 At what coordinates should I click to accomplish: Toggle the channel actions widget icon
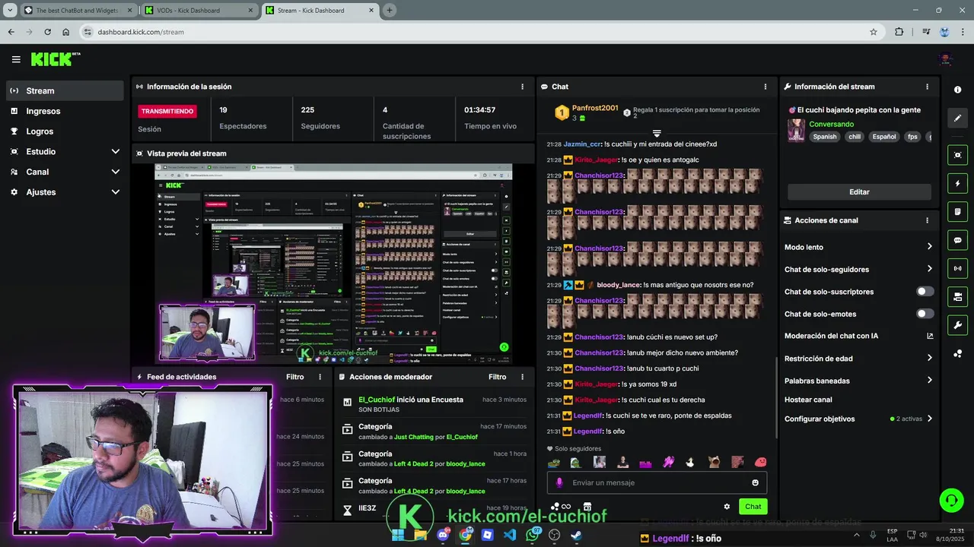click(x=957, y=297)
